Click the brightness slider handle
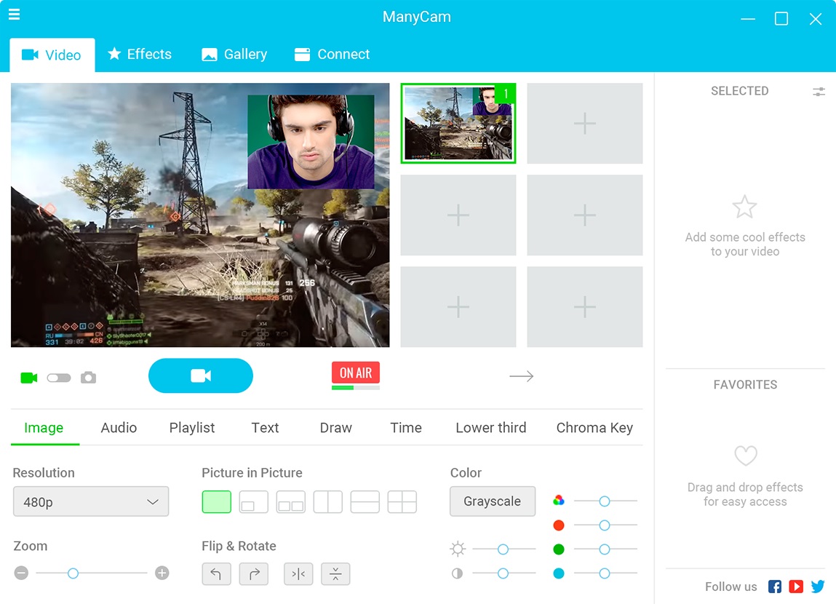 [x=502, y=549]
